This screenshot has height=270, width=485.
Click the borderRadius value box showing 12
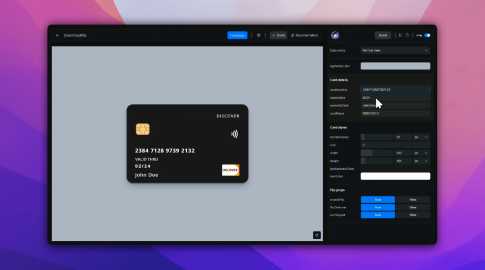pos(403,137)
